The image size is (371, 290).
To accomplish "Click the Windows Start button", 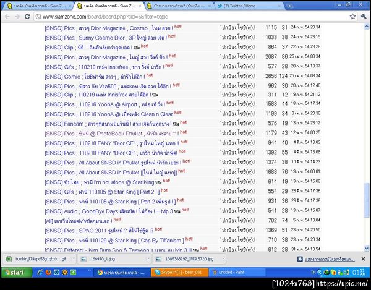I will pyautogui.click(x=16, y=272).
